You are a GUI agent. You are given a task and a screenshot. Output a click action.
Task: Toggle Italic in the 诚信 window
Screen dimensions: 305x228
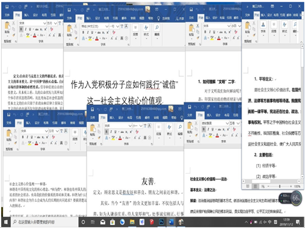click(88, 32)
